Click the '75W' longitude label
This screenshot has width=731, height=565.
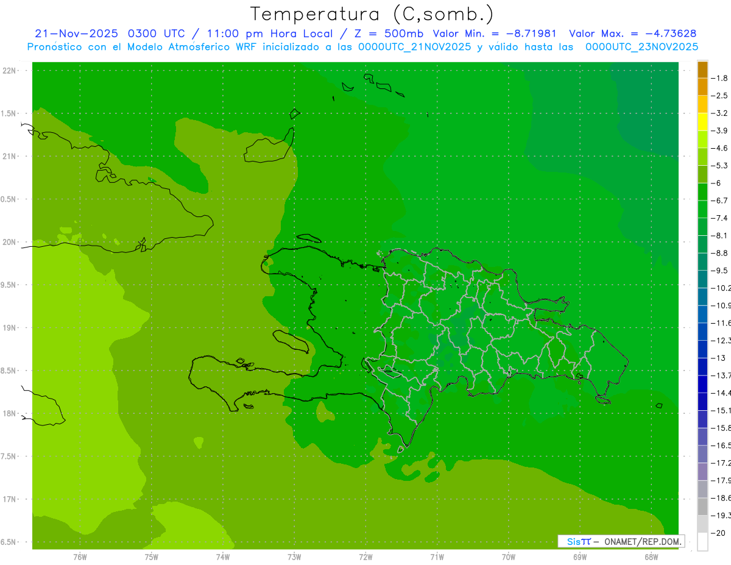coord(152,557)
